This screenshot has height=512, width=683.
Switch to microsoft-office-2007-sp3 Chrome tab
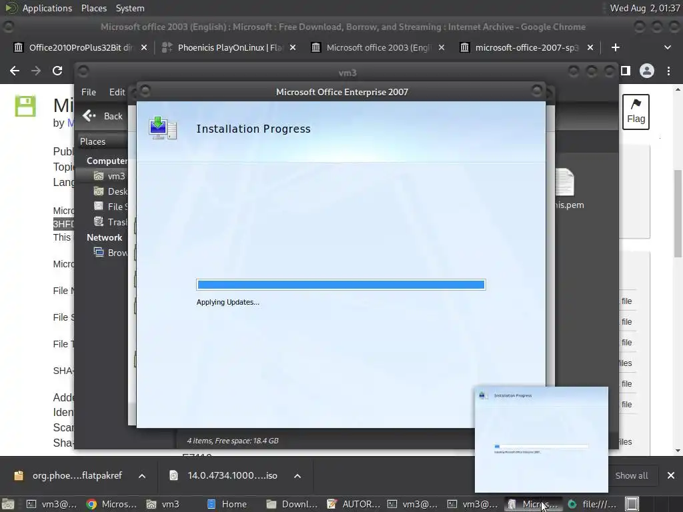(x=520, y=47)
